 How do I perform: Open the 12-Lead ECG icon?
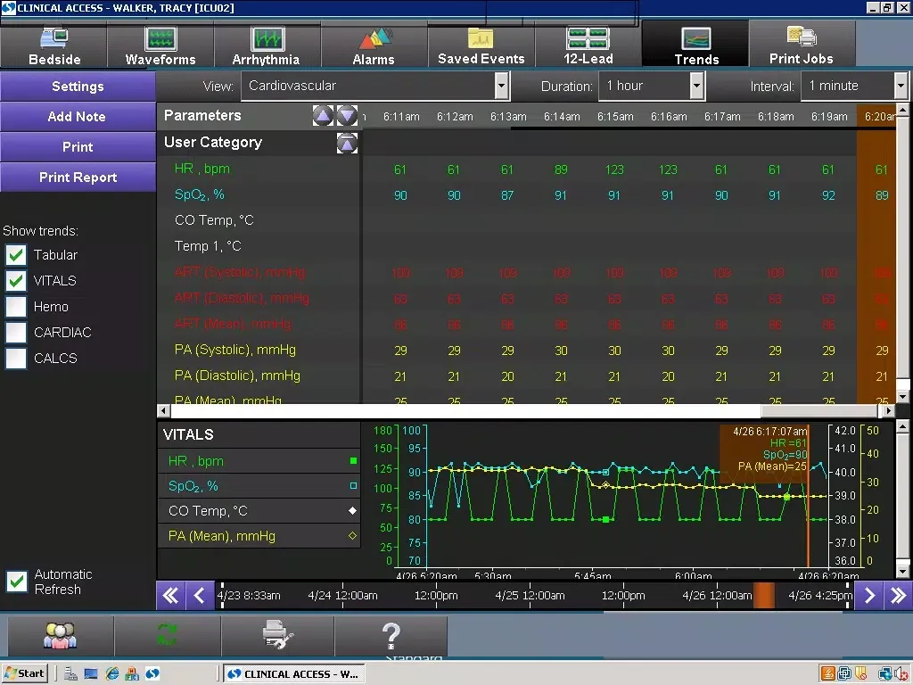[x=588, y=38]
